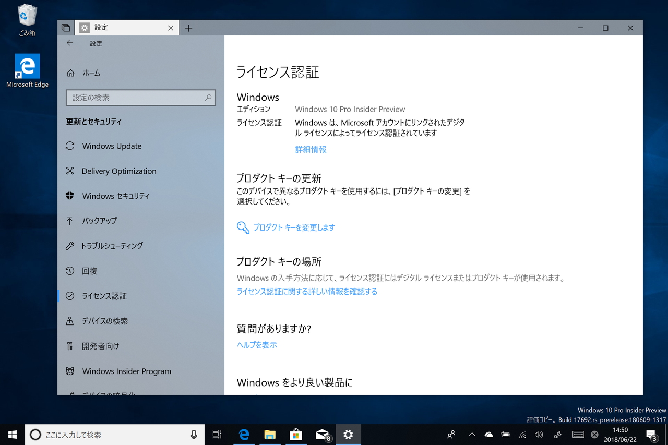668x445 pixels.
Task: Click the tab sets overview icon in the title bar
Action: (x=66, y=28)
